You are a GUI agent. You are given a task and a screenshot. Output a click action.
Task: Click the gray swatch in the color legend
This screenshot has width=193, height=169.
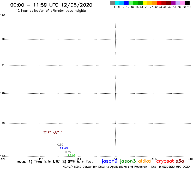112,3
